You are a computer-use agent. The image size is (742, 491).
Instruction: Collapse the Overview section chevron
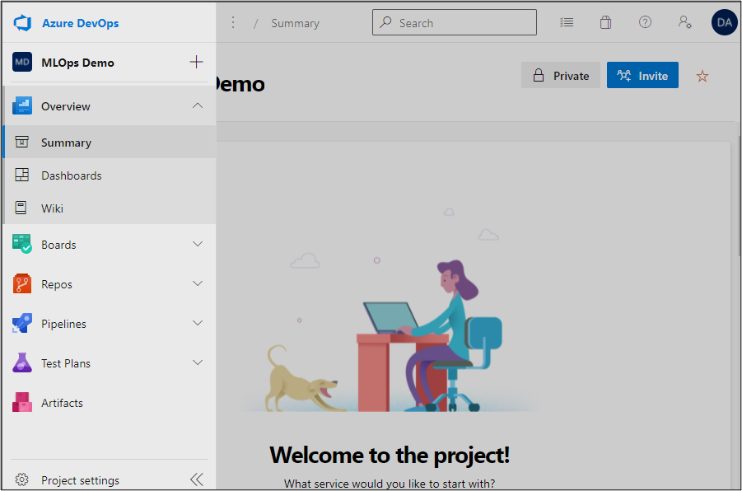(x=197, y=105)
